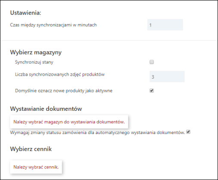Click the synchronization interval minutes input field
This screenshot has height=180, width=218.
(x=165, y=25)
